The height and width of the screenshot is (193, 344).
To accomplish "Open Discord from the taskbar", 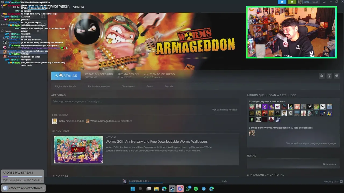I will coord(180,189).
